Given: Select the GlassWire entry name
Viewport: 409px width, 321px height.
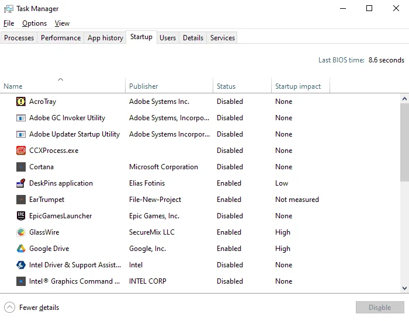Looking at the screenshot, I should 44,232.
